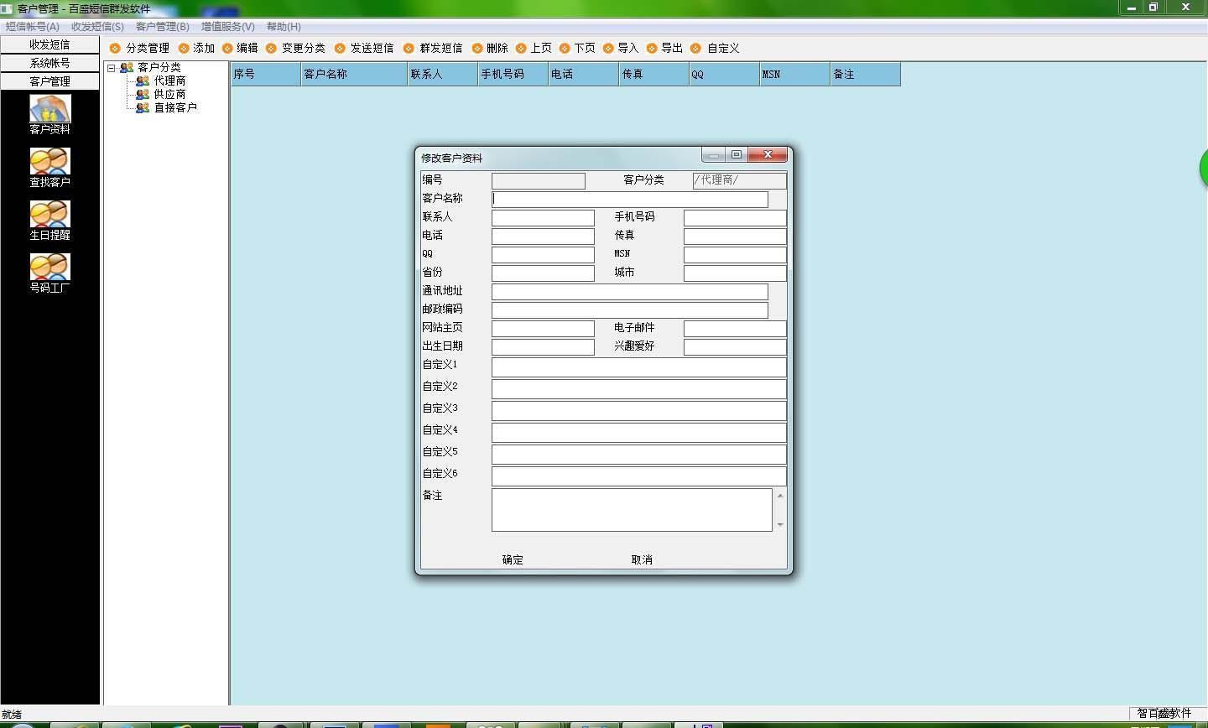Click the 添加 toolbar button
The height and width of the screenshot is (728, 1208).
(x=196, y=48)
